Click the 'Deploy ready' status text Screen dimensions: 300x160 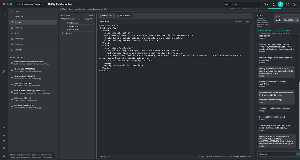pyautogui.click(x=105, y=157)
